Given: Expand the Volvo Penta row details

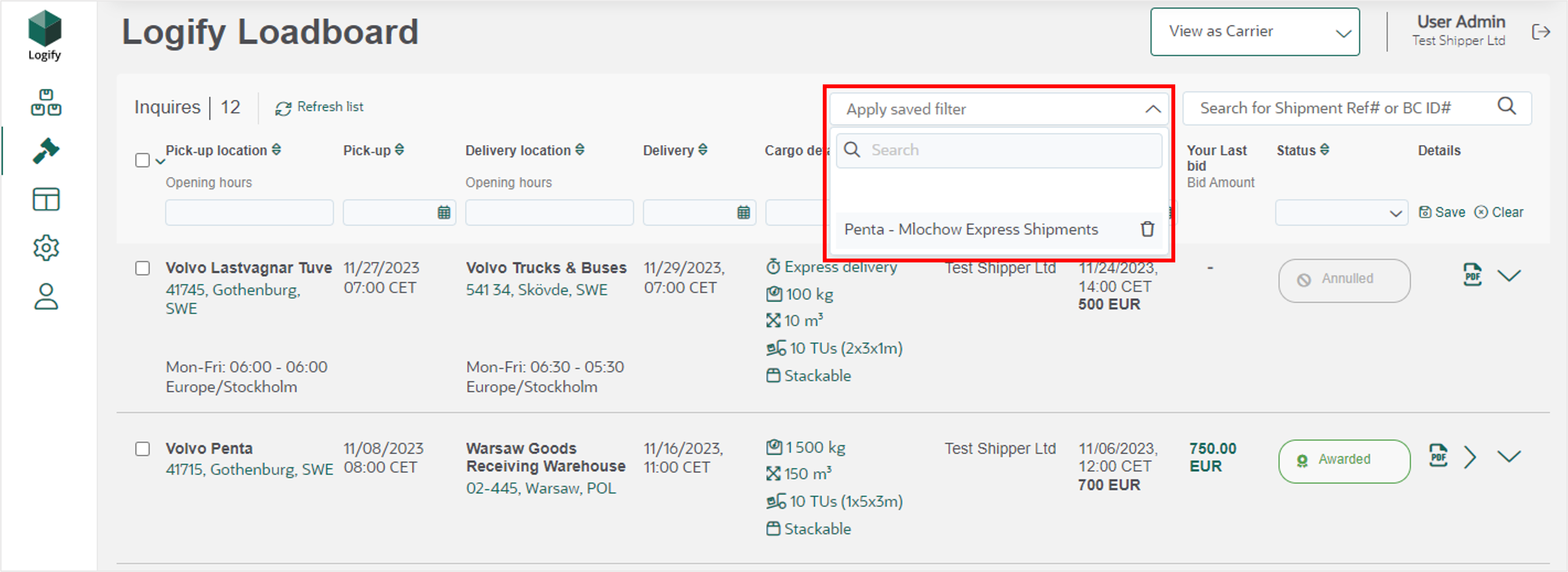Looking at the screenshot, I should [x=1509, y=457].
